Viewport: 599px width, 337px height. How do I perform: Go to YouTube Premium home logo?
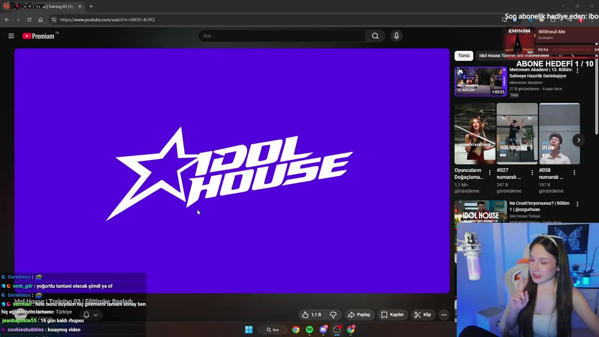[x=38, y=36]
